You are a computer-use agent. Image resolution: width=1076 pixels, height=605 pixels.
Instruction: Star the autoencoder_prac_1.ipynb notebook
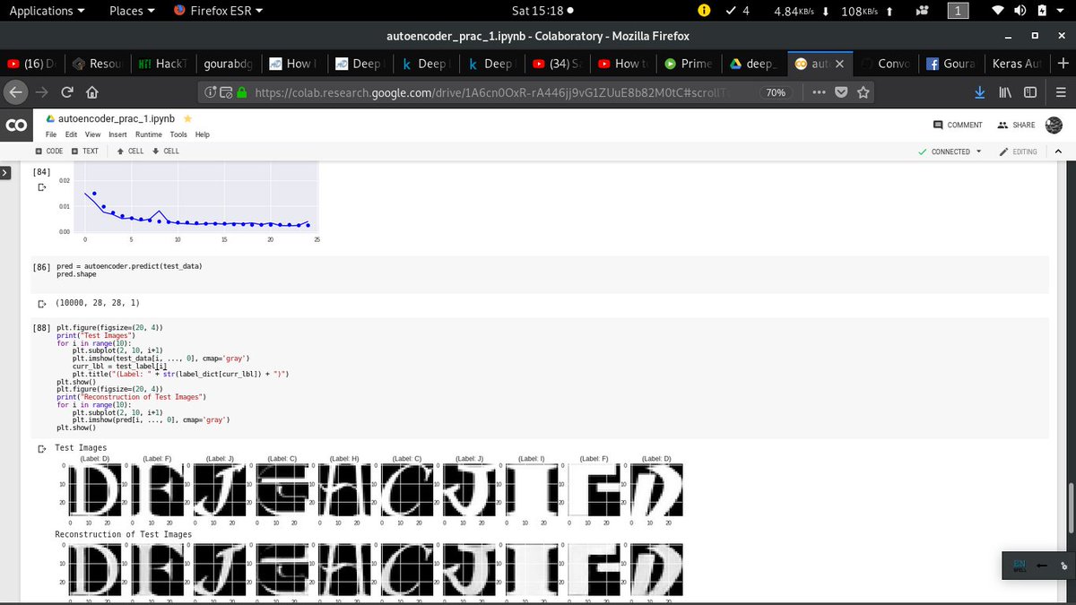[187, 117]
